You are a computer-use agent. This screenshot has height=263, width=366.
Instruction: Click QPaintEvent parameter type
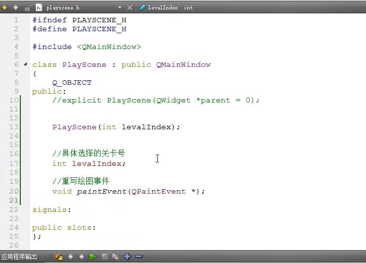159,191
